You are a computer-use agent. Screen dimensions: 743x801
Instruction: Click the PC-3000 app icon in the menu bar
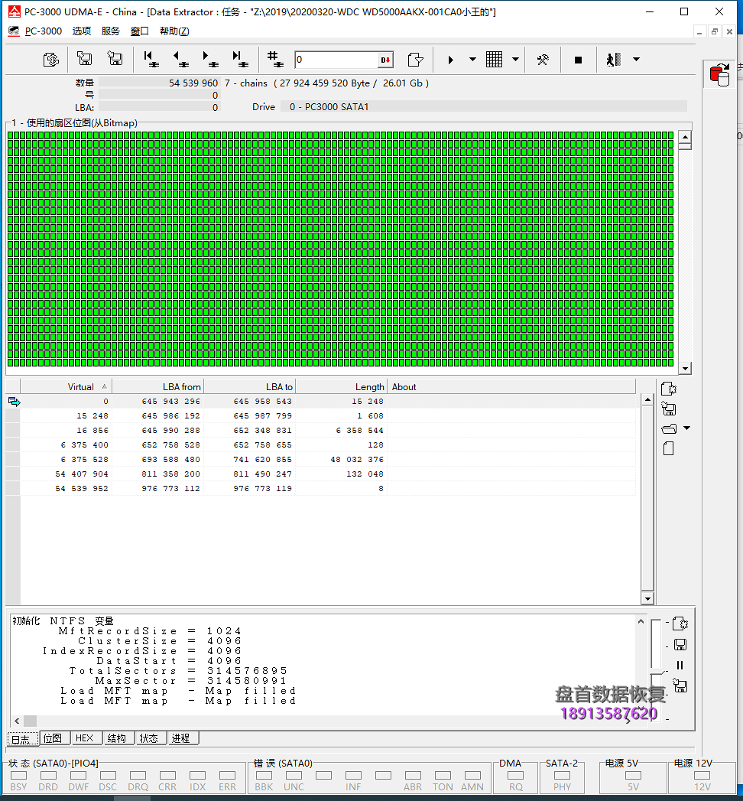coord(14,31)
